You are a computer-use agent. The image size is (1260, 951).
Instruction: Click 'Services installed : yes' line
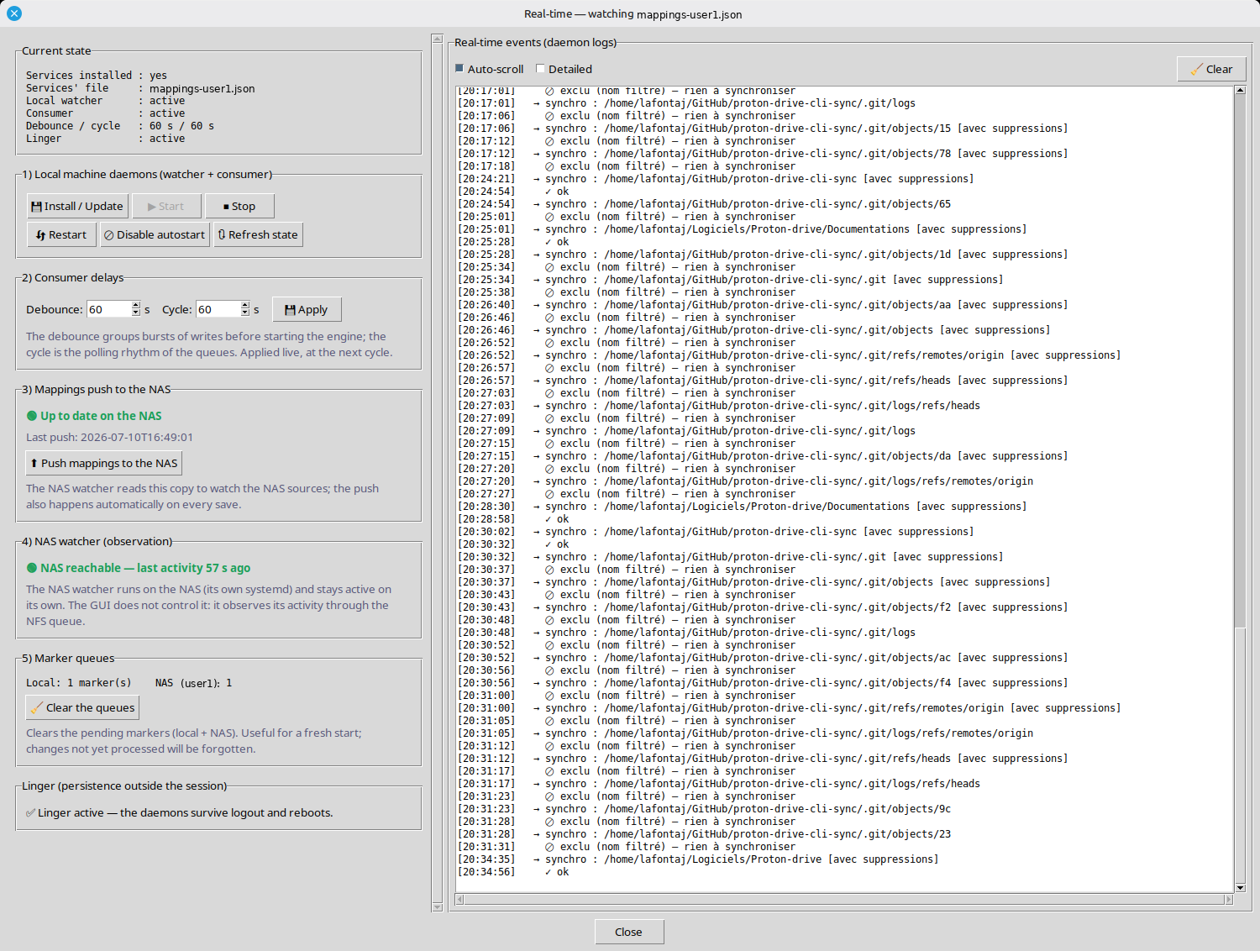(x=97, y=76)
